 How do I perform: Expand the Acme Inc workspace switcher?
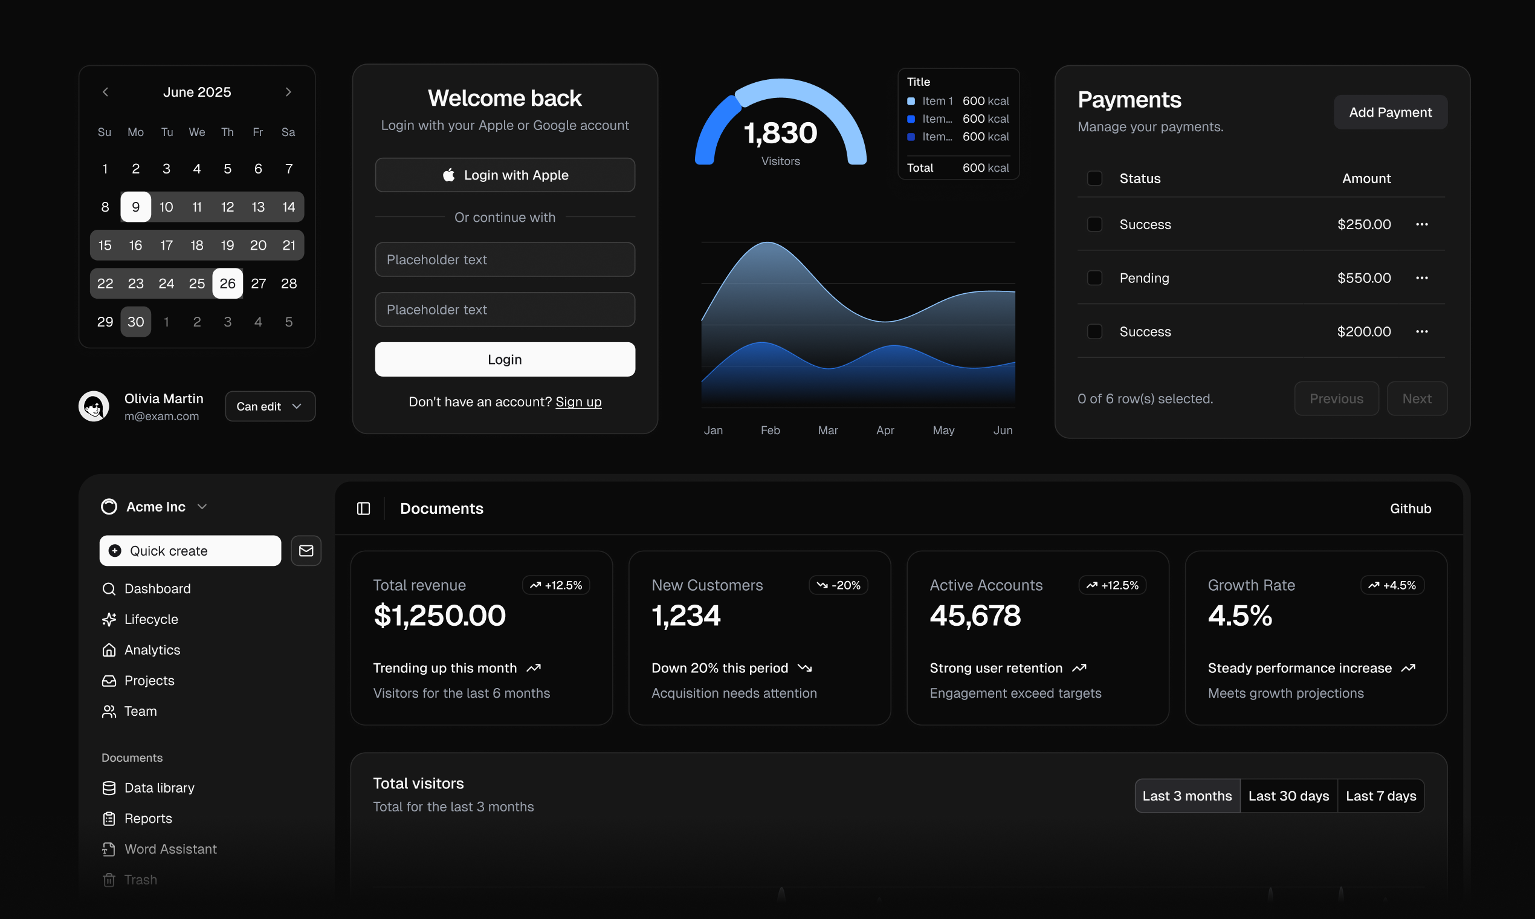click(x=155, y=506)
